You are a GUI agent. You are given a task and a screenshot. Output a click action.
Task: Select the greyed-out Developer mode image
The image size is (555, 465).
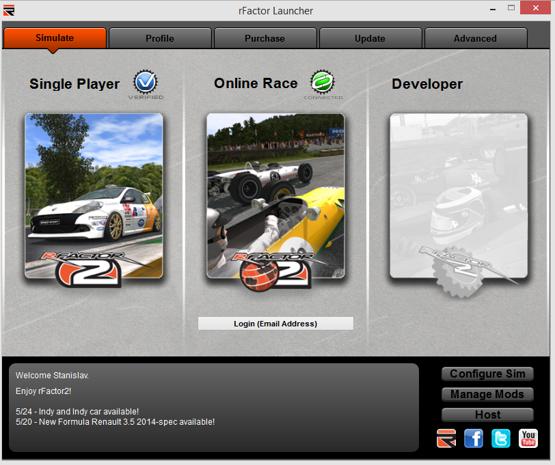[459, 196]
